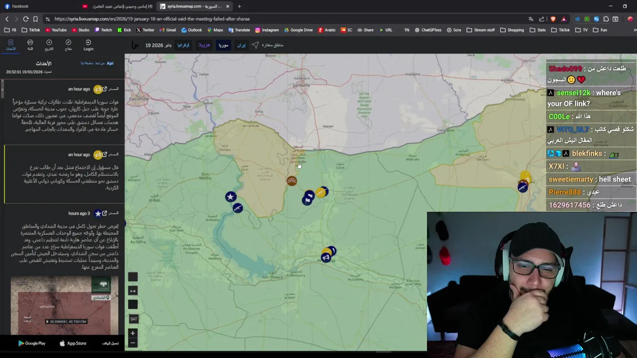Click the تحميل الهاتف download link

tap(110, 343)
